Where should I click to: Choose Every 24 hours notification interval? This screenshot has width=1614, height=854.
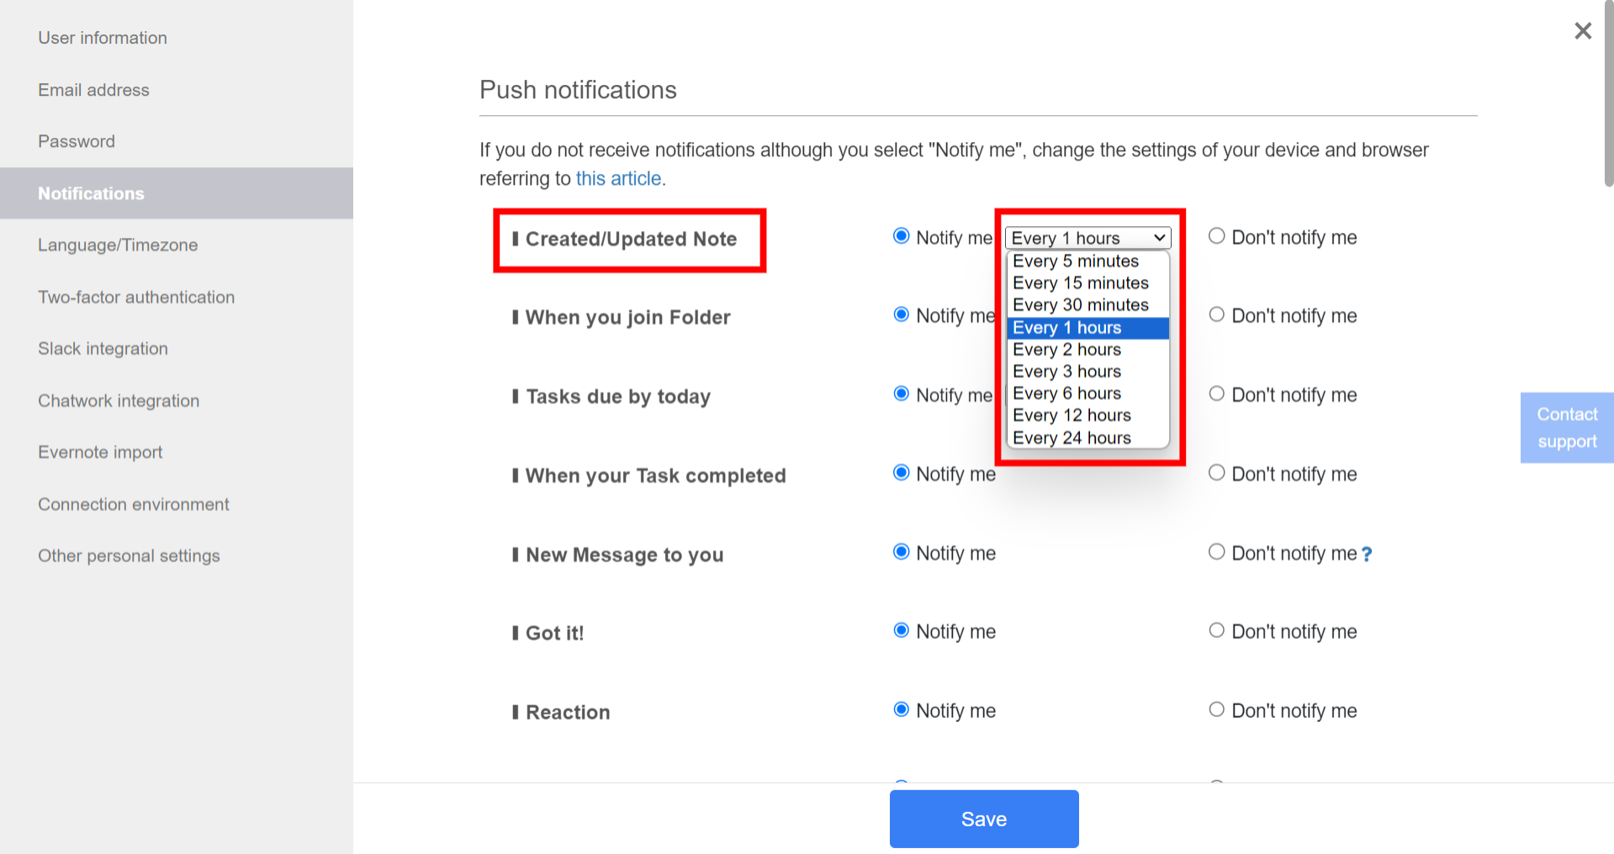tap(1072, 437)
